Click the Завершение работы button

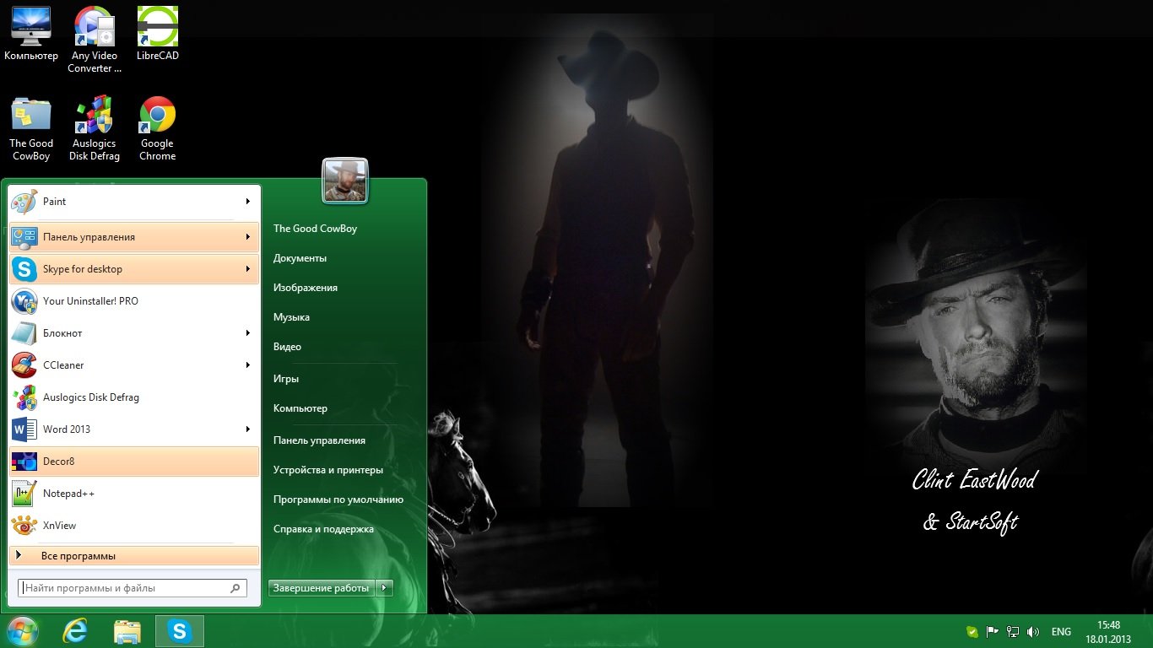(322, 588)
